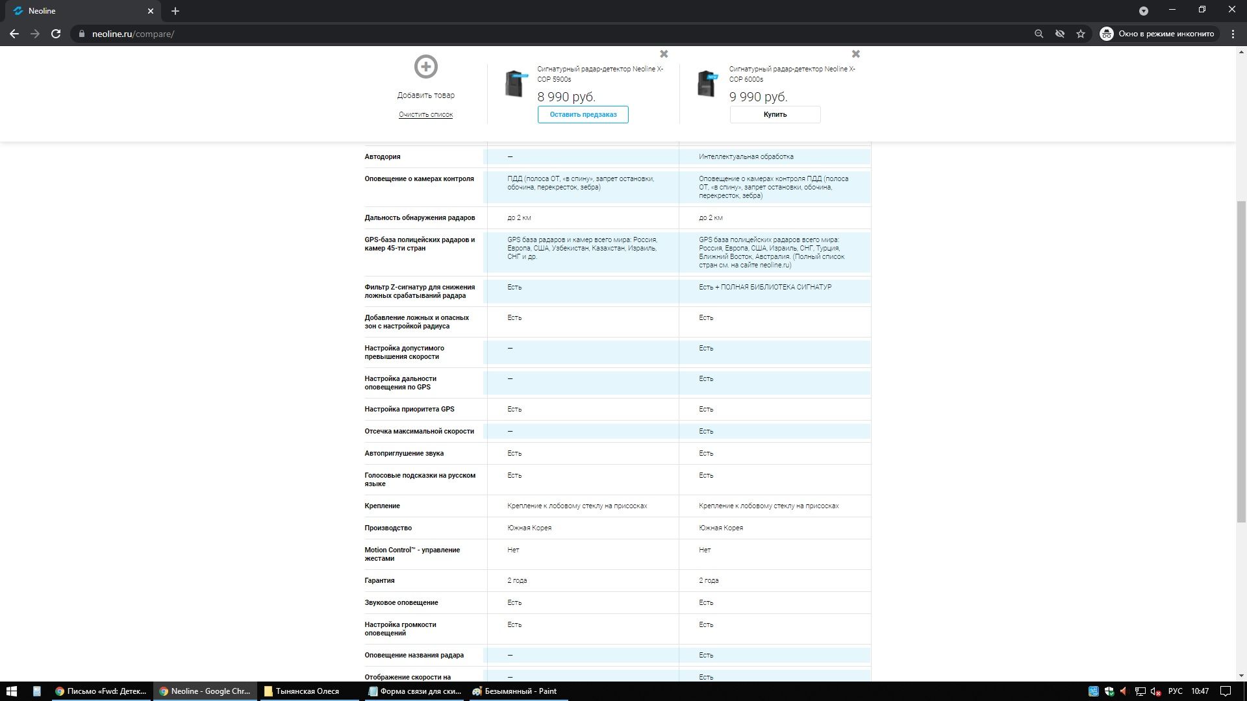1247x701 pixels.
Task: Open Chrome three-dot menu
Action: click(x=1233, y=34)
